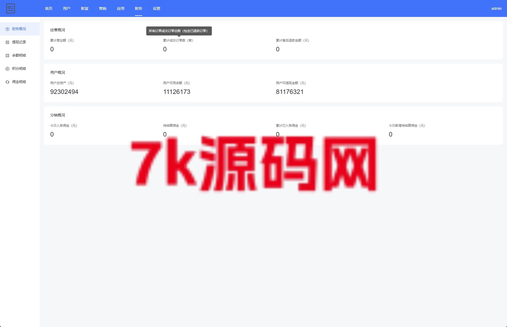Open the admin account menu
This screenshot has height=327, width=507.
pos(496,8)
